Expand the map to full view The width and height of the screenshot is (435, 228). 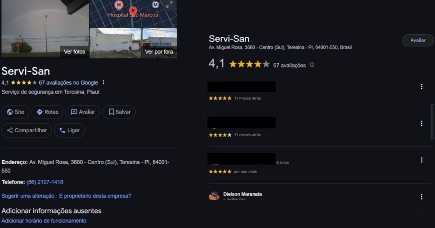(x=169, y=4)
